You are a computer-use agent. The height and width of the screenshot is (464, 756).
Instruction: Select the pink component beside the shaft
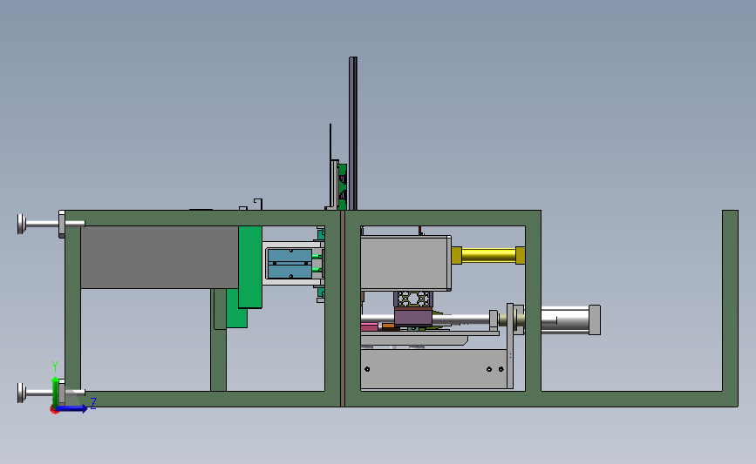pos(370,327)
